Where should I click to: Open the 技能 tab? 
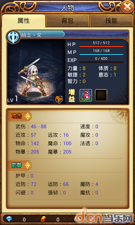coord(111,21)
